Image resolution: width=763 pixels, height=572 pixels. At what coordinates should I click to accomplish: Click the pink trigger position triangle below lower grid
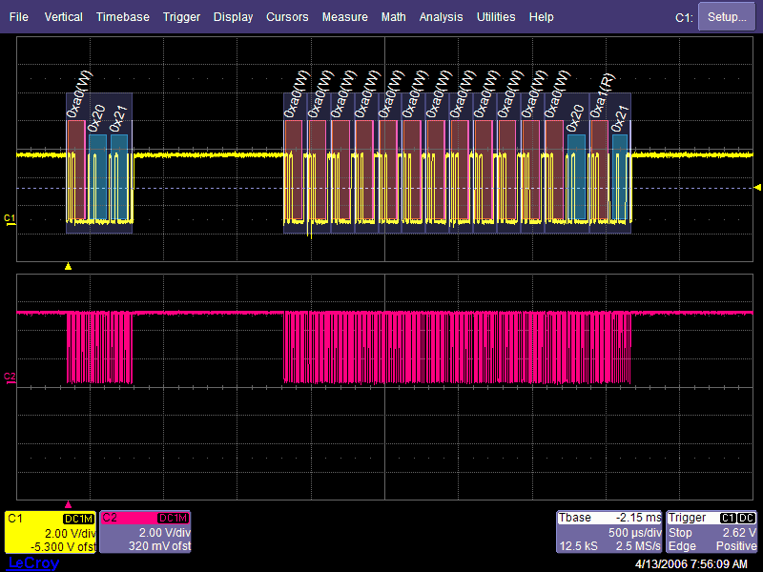pos(68,503)
